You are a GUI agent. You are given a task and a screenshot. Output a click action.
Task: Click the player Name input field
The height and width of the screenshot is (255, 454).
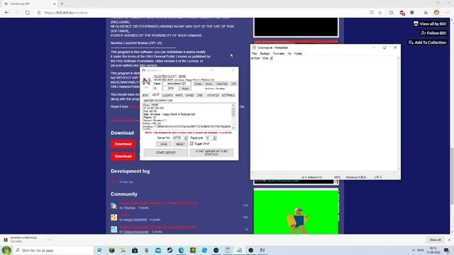[x=177, y=84]
